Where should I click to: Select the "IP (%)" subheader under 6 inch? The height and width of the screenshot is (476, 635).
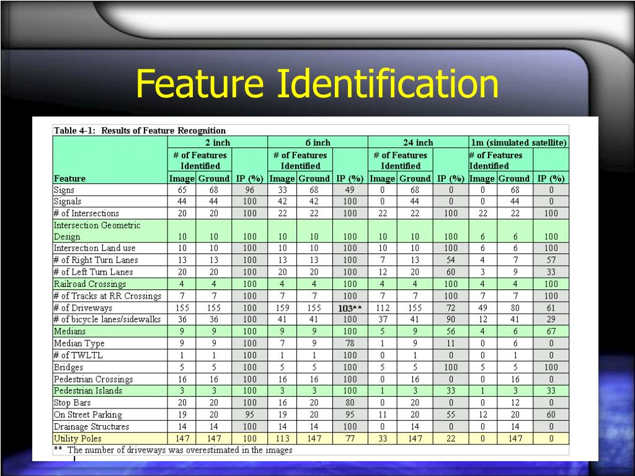click(350, 178)
